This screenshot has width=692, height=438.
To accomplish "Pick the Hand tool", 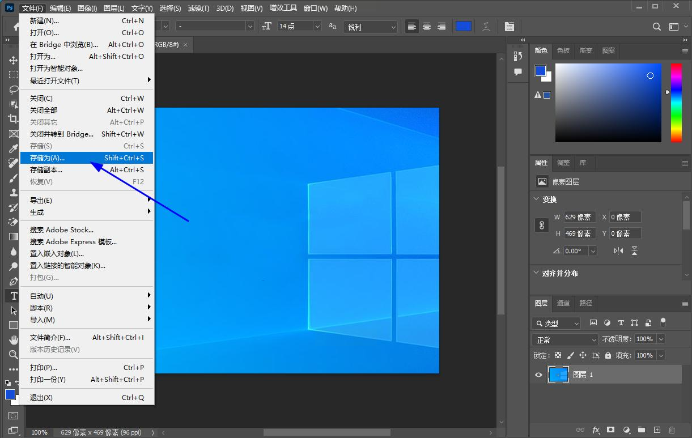I will coord(13,340).
